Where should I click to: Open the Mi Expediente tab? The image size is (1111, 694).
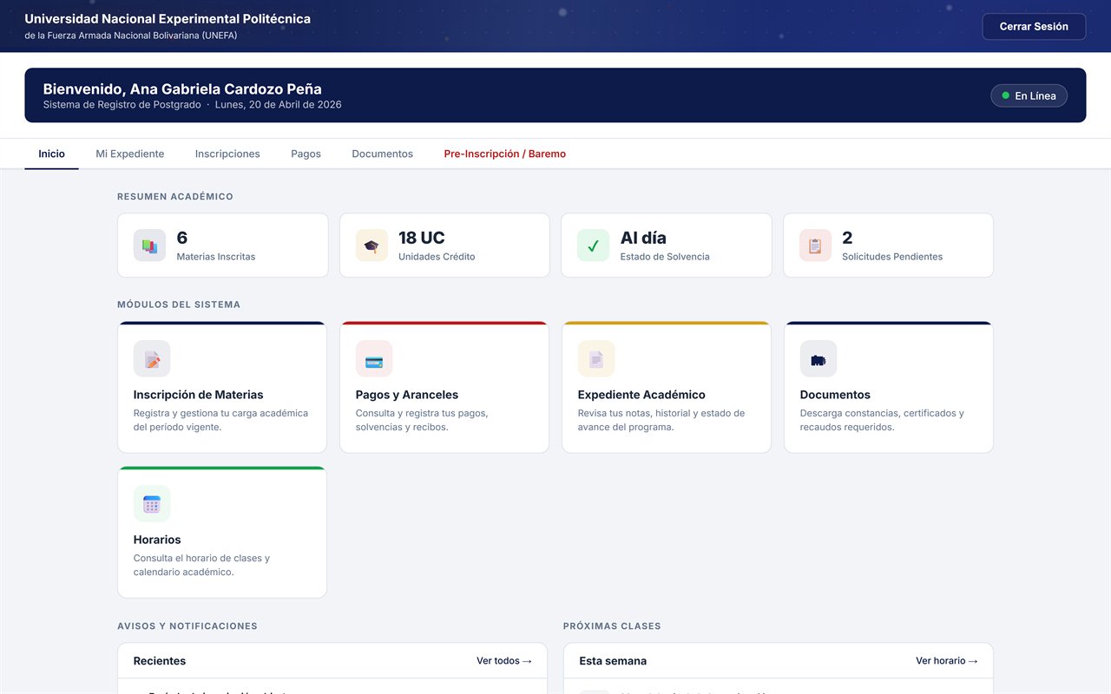click(130, 154)
